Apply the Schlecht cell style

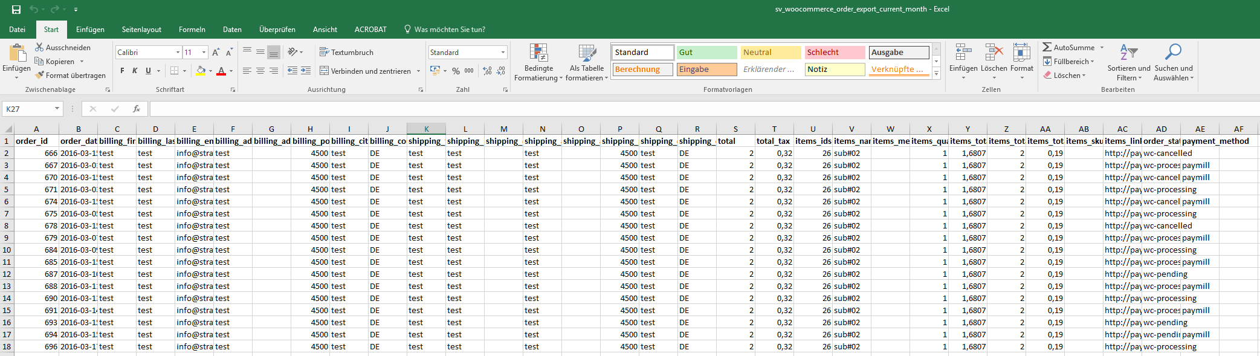[x=834, y=53]
